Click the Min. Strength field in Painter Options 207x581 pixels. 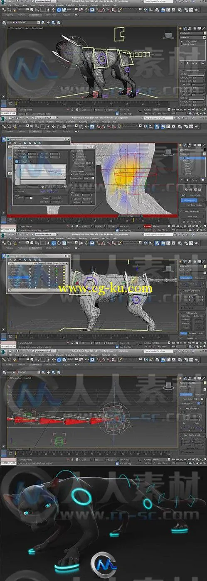pyautogui.click(x=32, y=154)
